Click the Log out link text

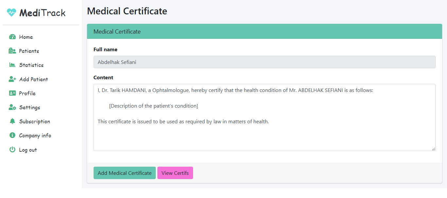click(x=28, y=150)
